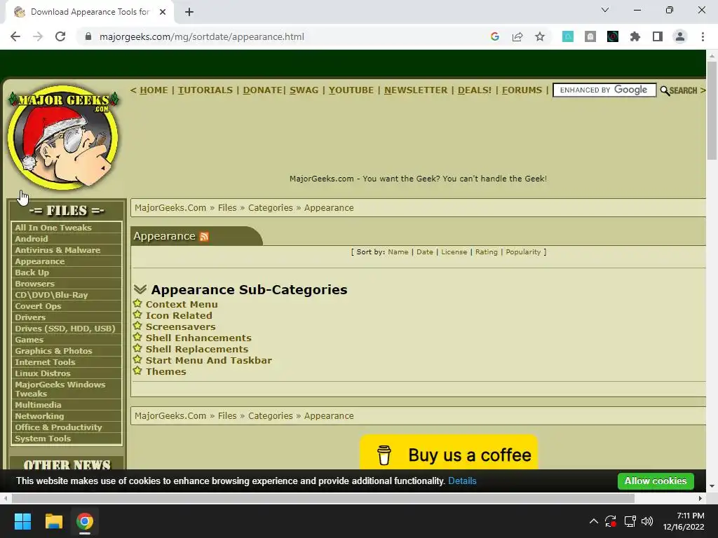718x538 pixels.
Task: Sort the list by Rating
Action: pos(487,252)
